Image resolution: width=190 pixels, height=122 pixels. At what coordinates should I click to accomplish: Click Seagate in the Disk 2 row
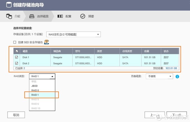(58, 64)
